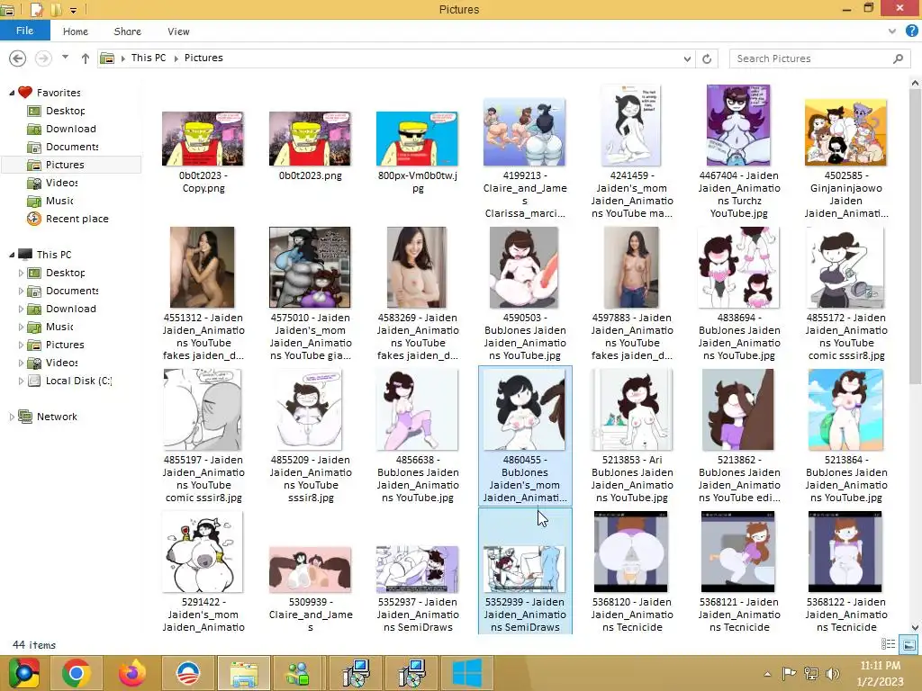
Task: Click the volume speaker tray icon
Action: click(832, 673)
